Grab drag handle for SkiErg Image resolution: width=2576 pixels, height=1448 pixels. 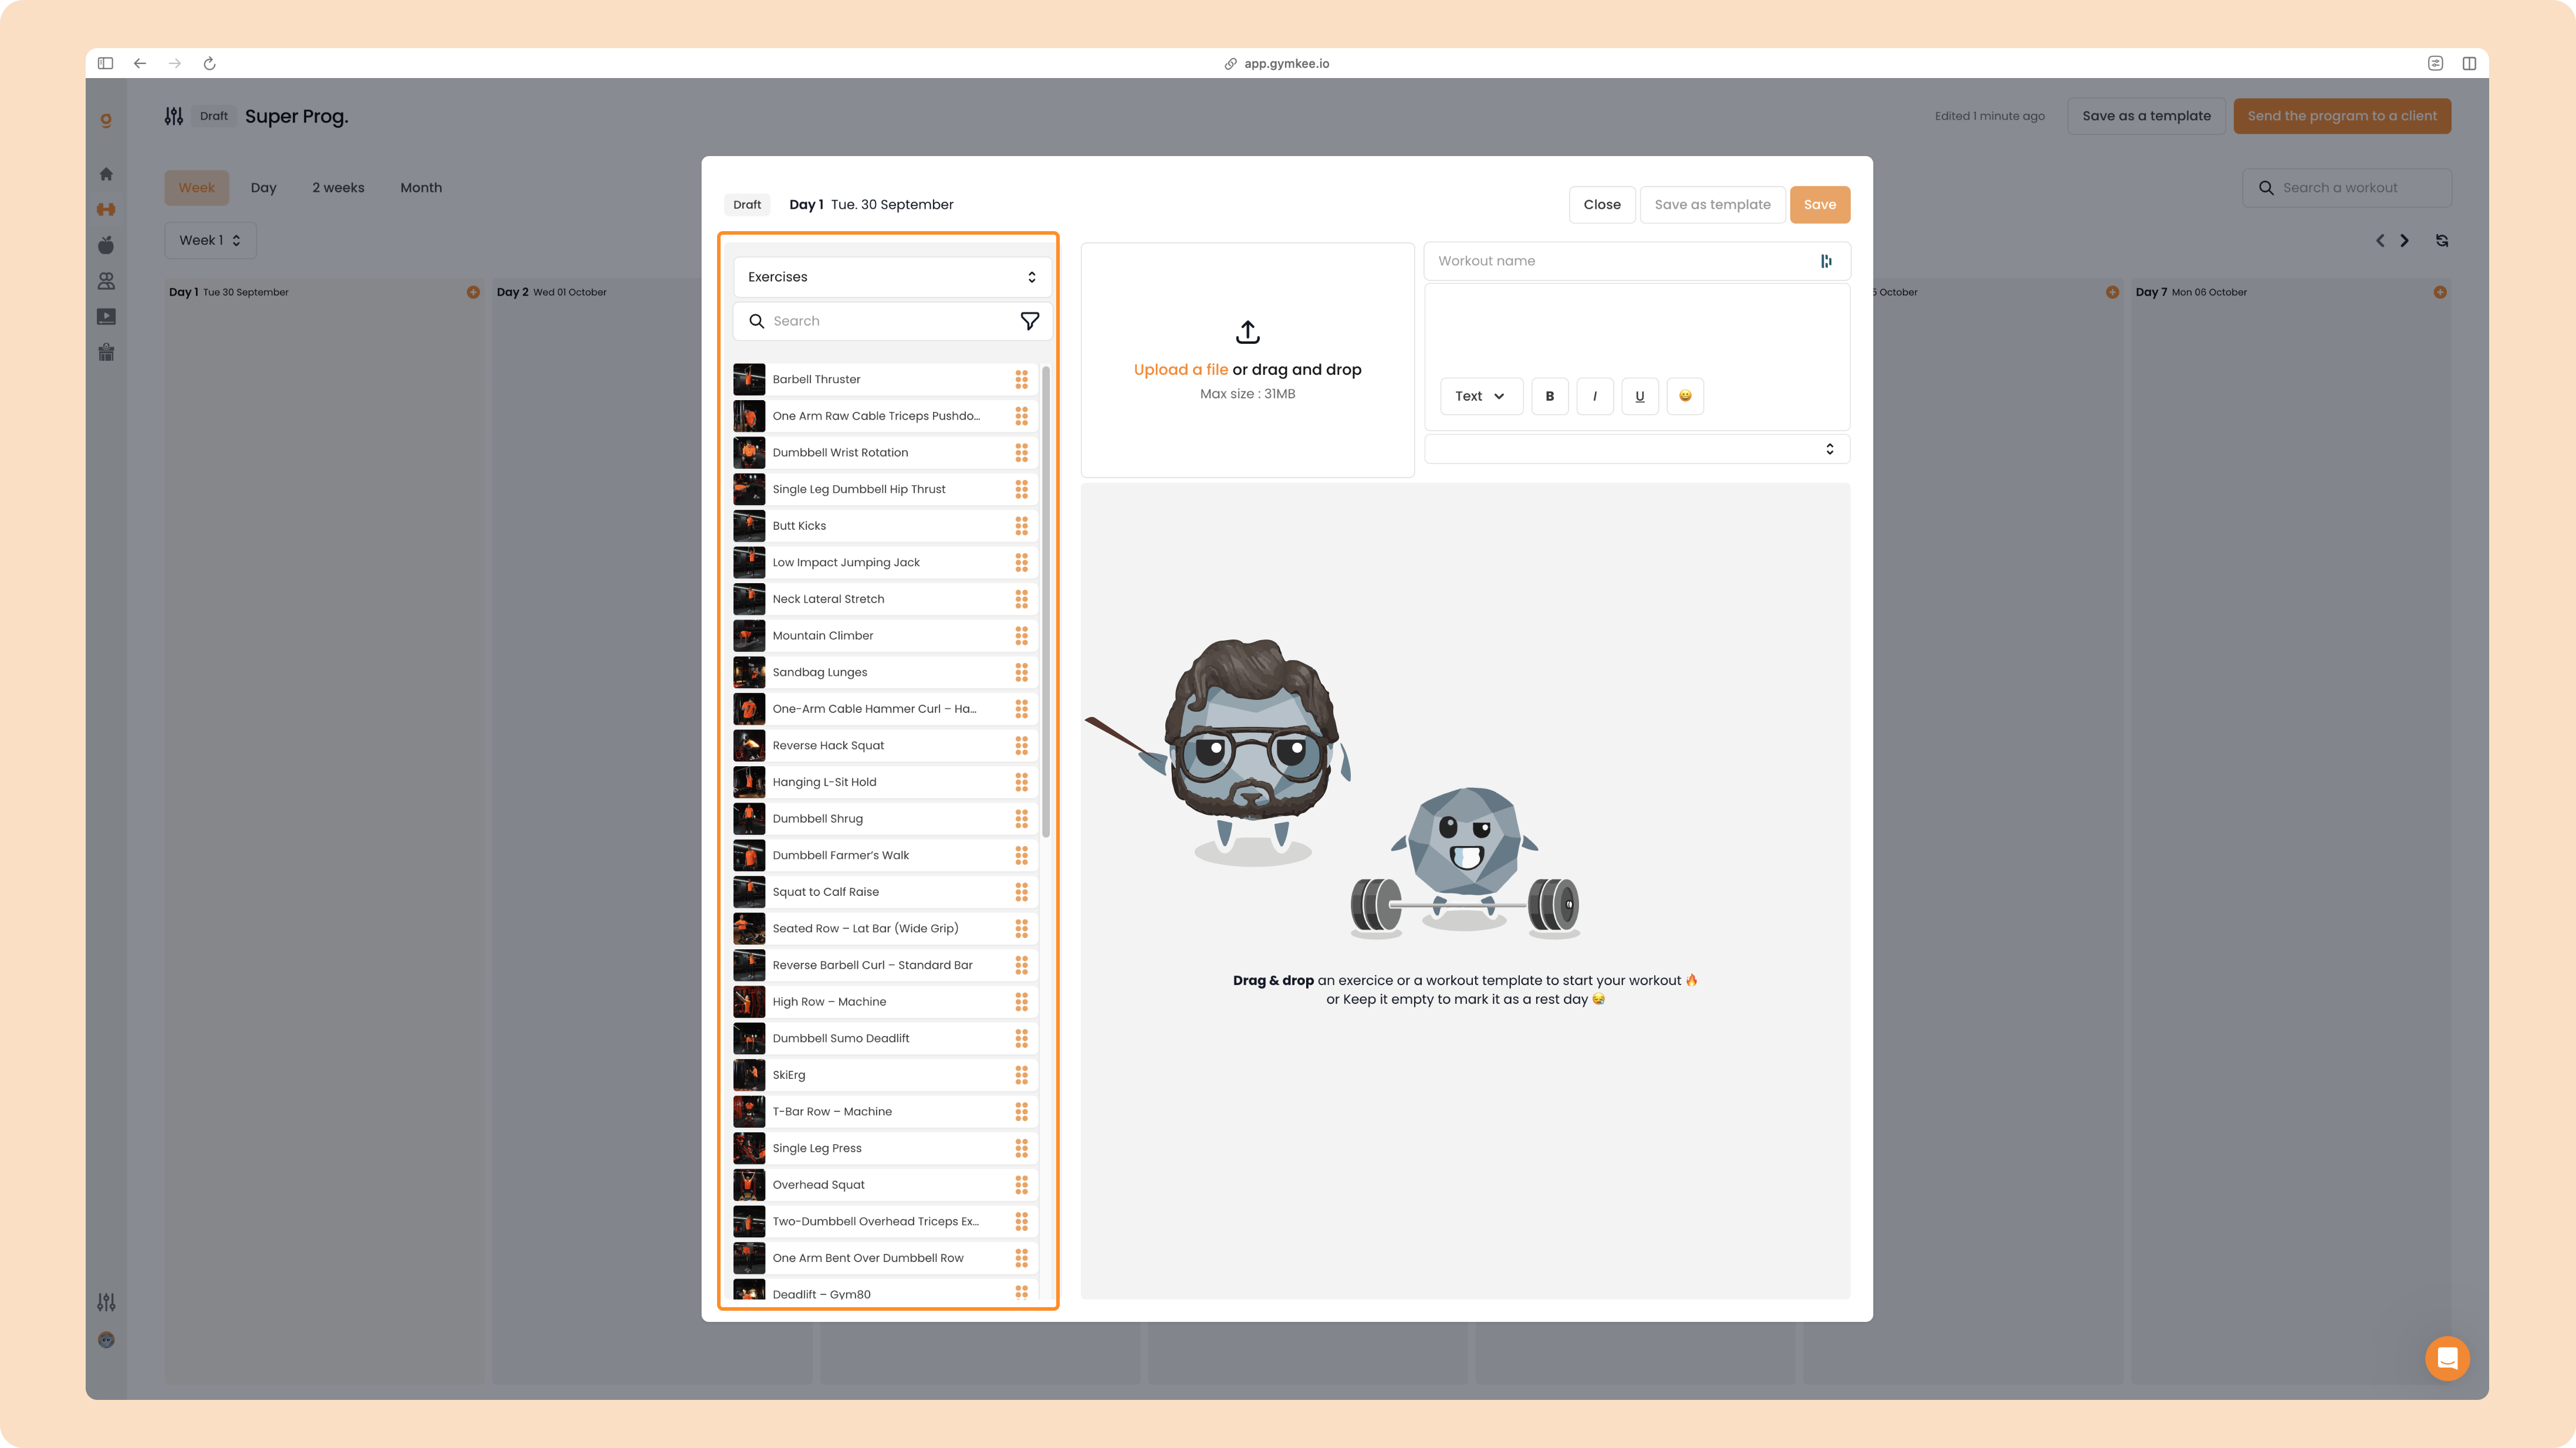click(1021, 1075)
